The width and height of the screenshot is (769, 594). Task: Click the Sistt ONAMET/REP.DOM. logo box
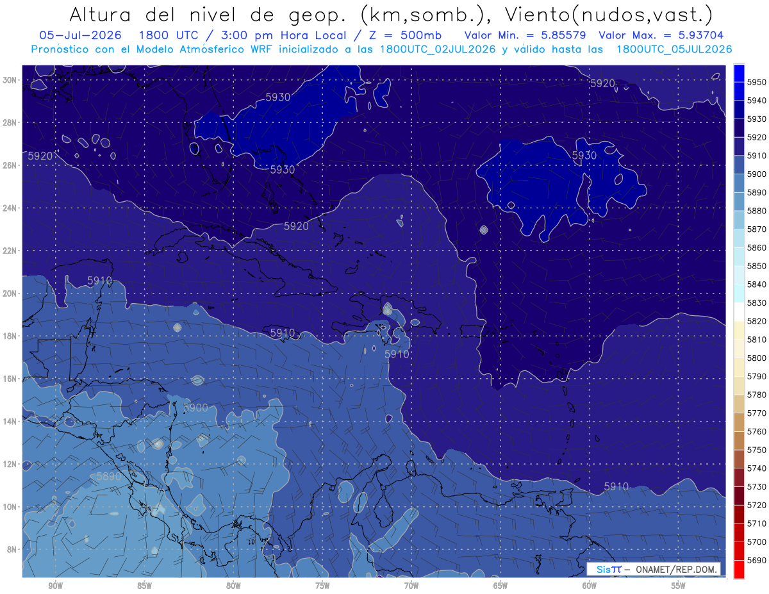click(653, 569)
